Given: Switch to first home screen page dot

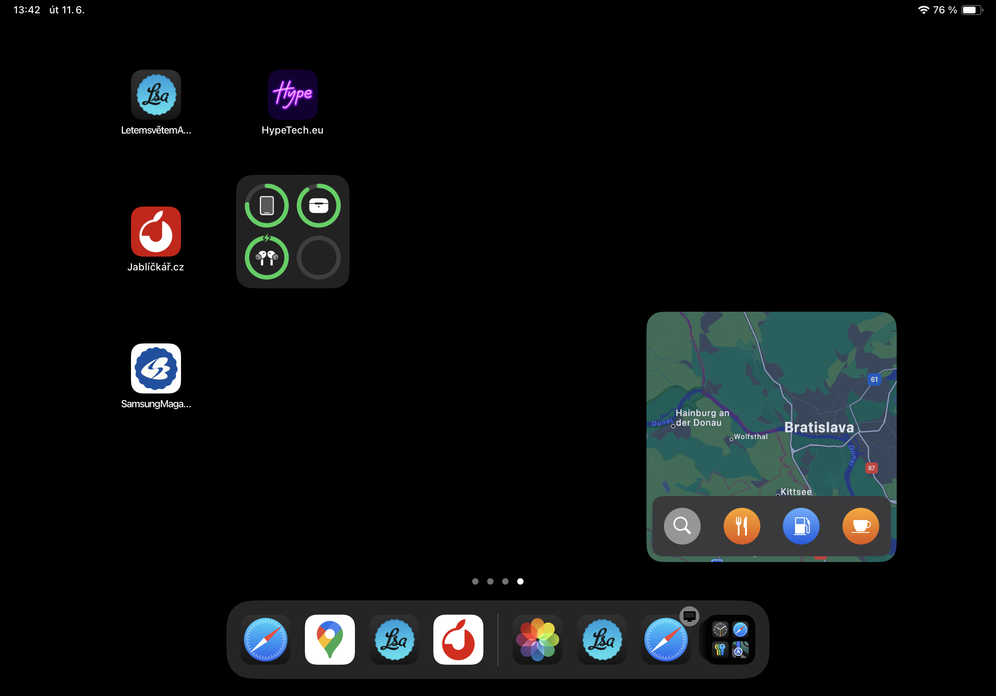Looking at the screenshot, I should tap(475, 581).
